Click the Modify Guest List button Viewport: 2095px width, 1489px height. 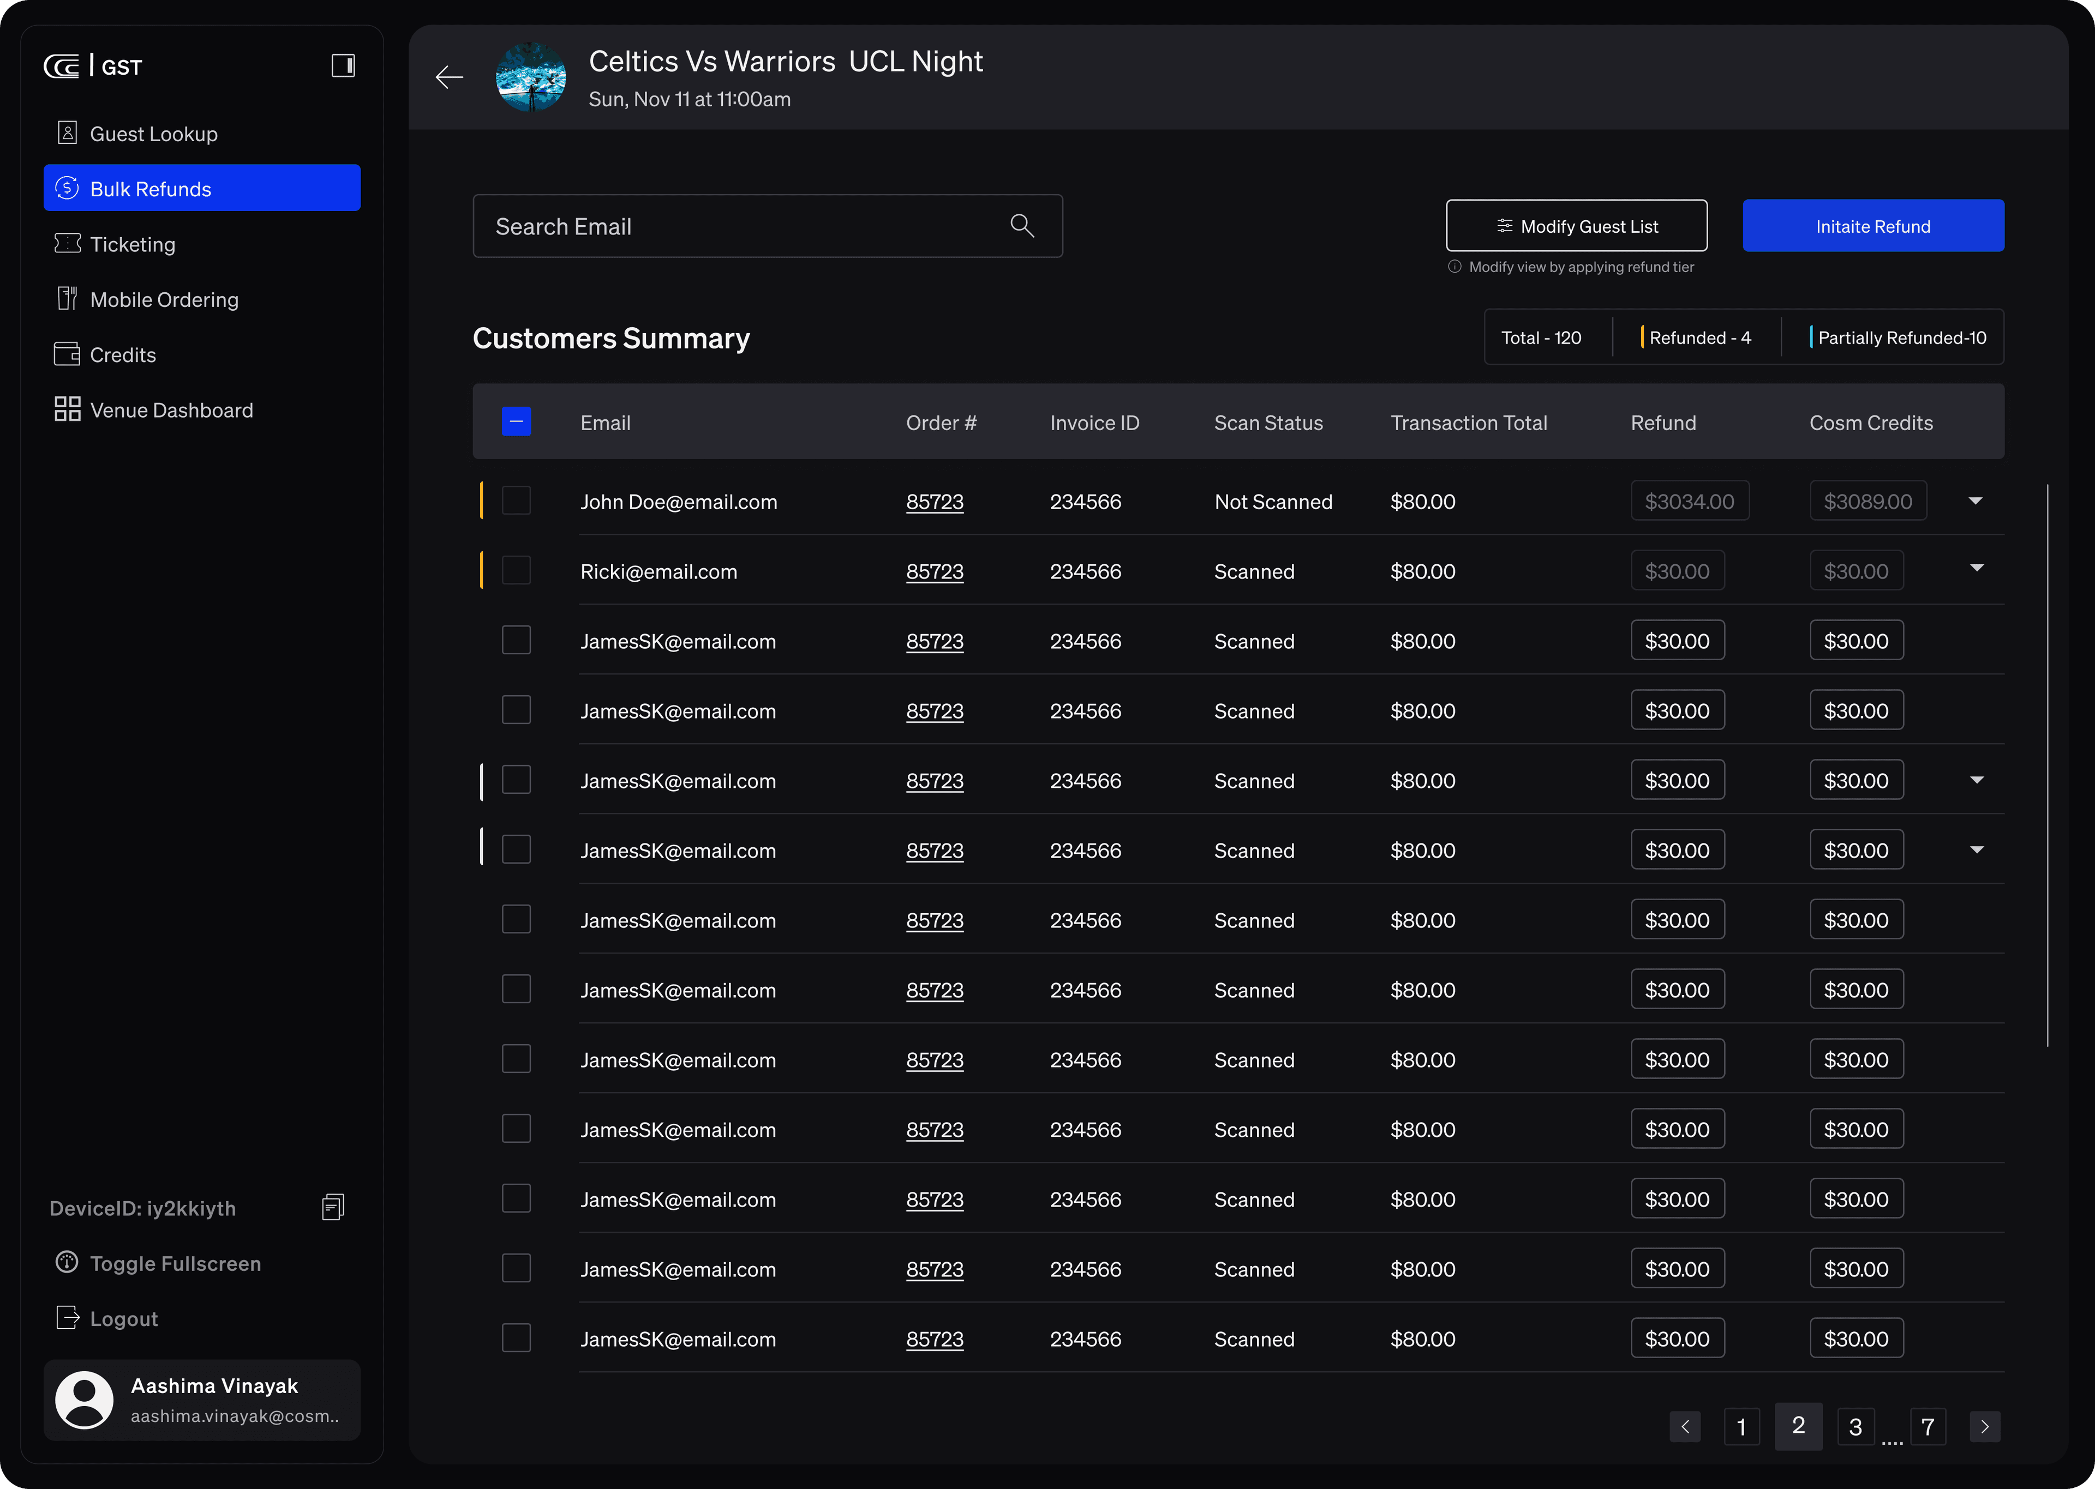(x=1577, y=226)
